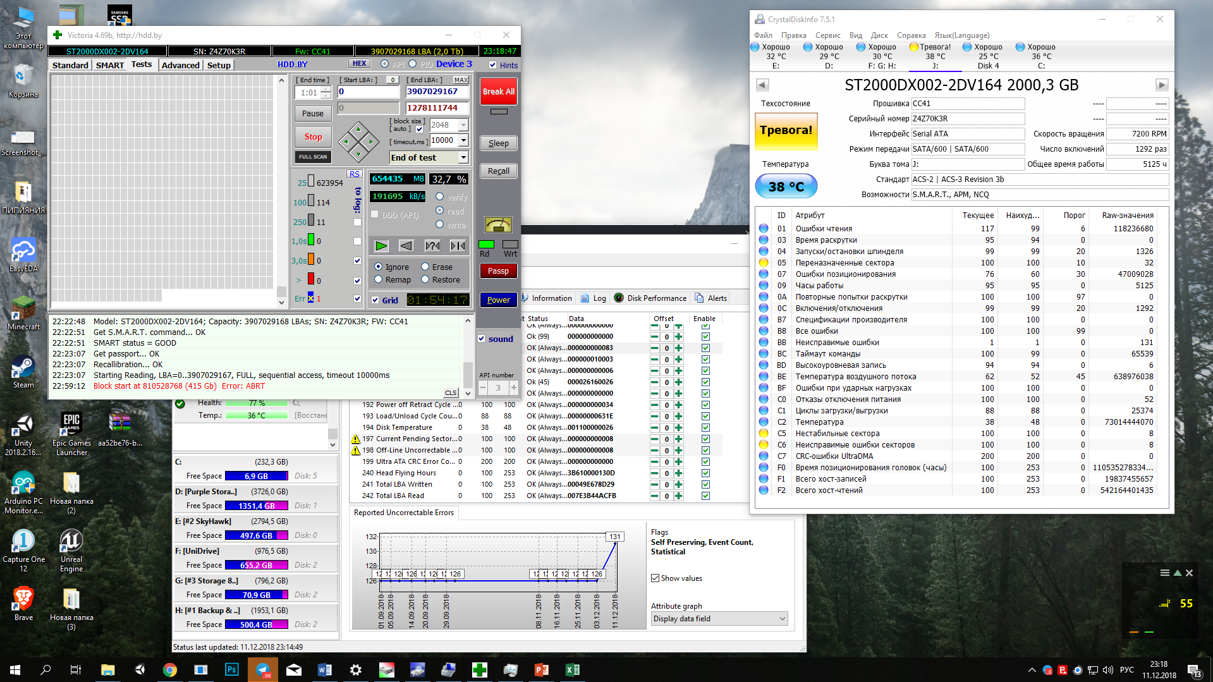Open the EasyEDA desktop shortcut
Screen dimensions: 1213x682
click(x=23, y=255)
